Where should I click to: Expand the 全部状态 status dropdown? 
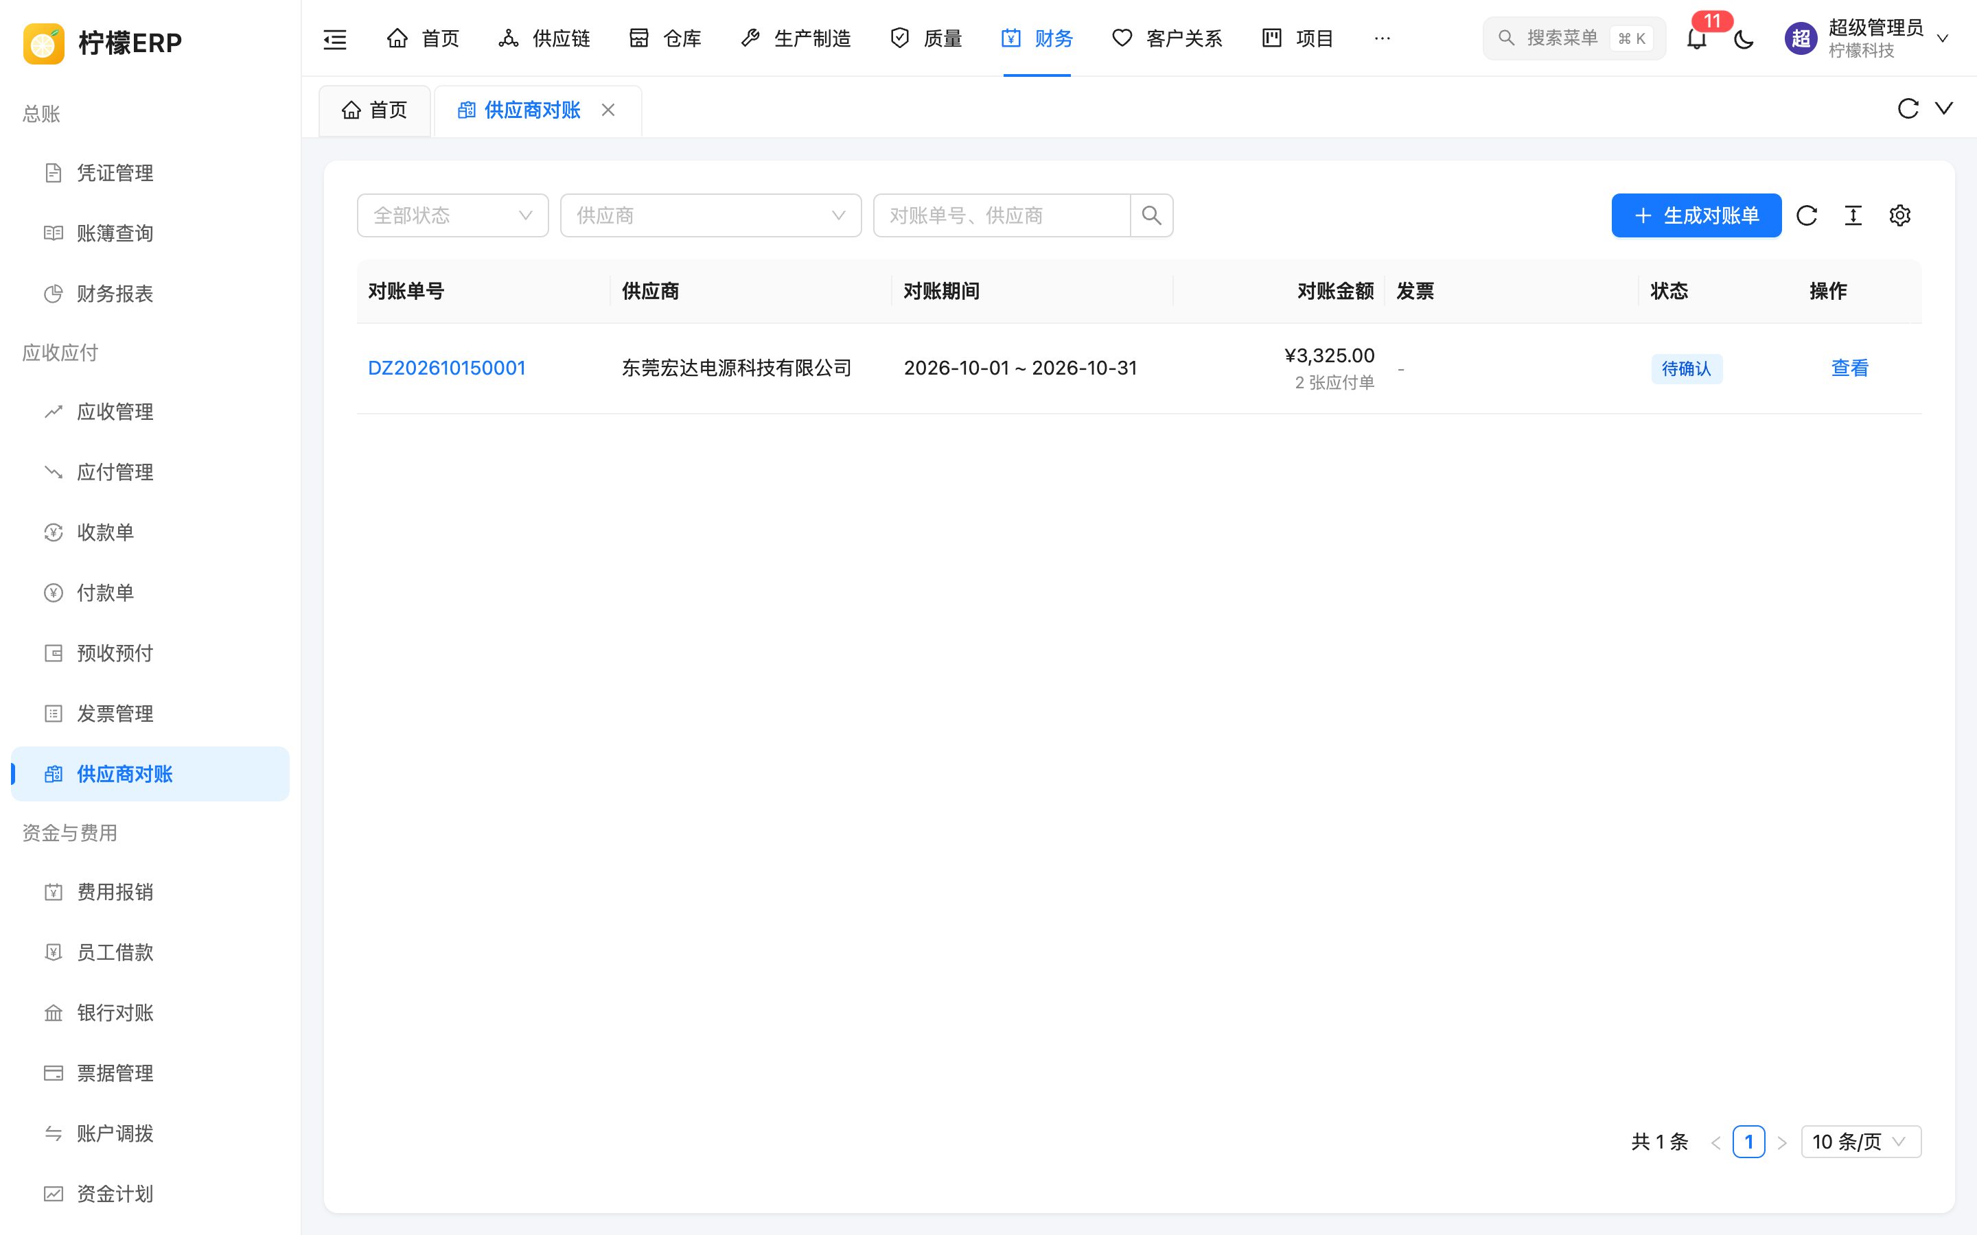452,215
